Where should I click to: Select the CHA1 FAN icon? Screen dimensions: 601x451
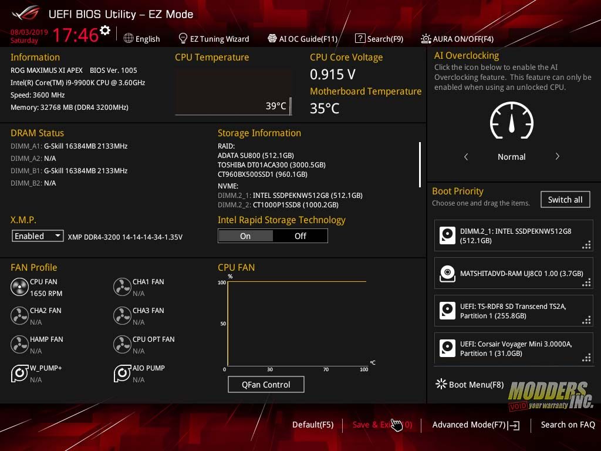coord(122,287)
